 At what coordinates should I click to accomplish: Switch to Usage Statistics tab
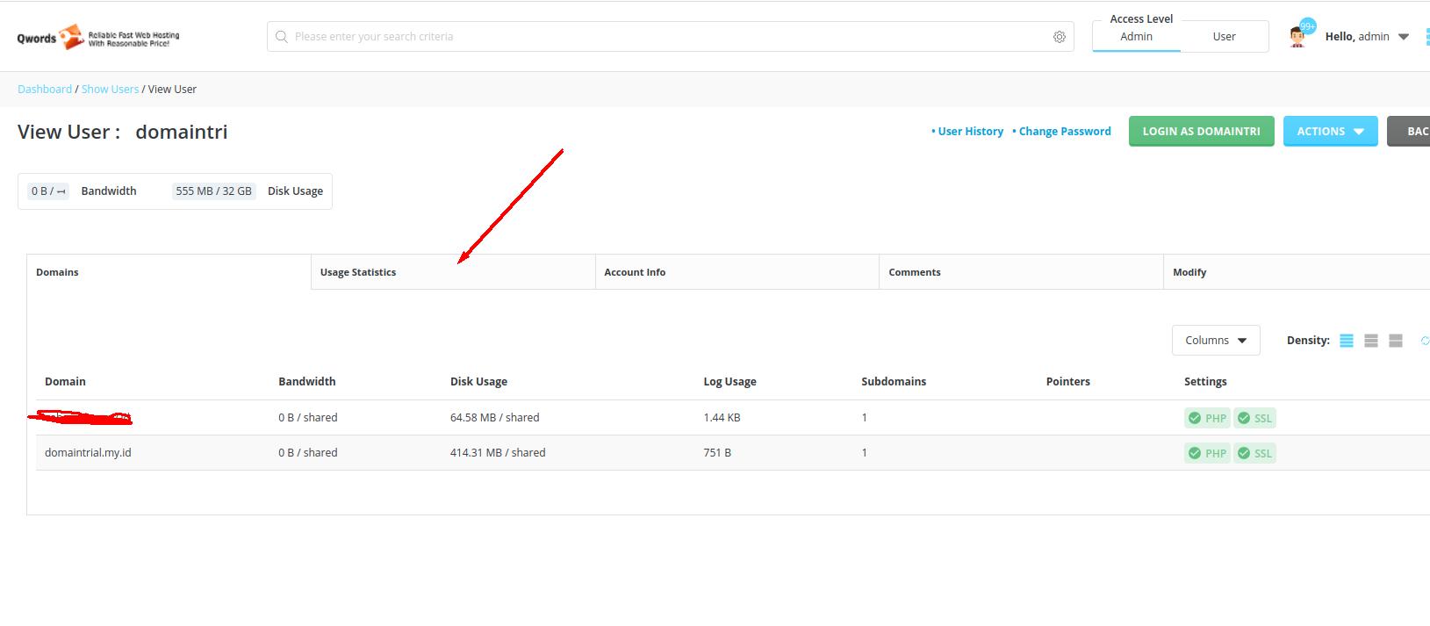tap(453, 272)
